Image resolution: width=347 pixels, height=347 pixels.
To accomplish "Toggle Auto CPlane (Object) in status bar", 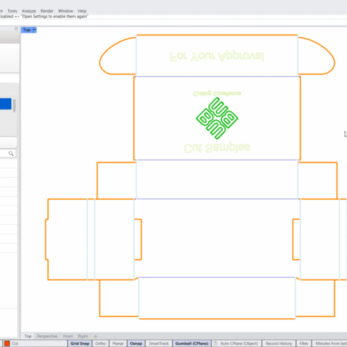I will [239, 344].
